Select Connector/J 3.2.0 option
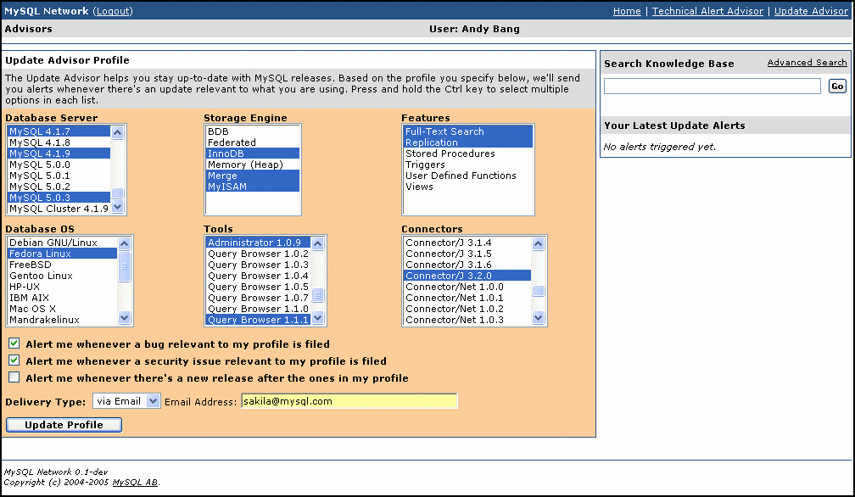The image size is (855, 497). (467, 275)
